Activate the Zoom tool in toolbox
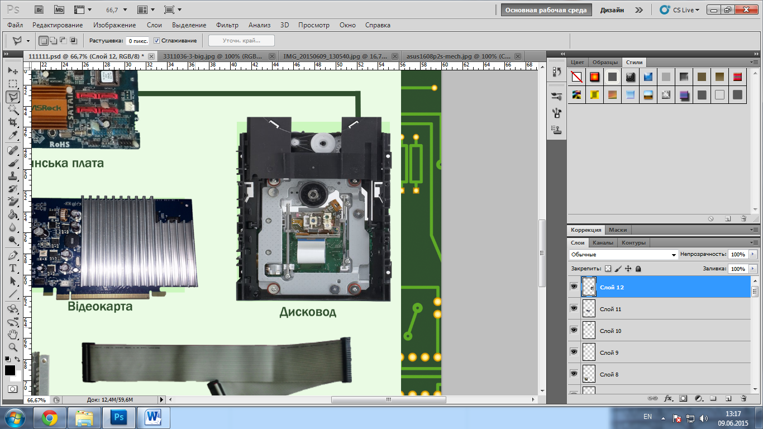The height and width of the screenshot is (429, 763). coord(13,347)
